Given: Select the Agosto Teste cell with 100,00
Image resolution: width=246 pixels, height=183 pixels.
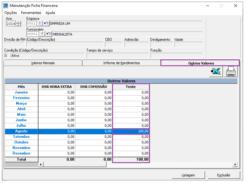Looking at the screenshot, I should click(131, 131).
